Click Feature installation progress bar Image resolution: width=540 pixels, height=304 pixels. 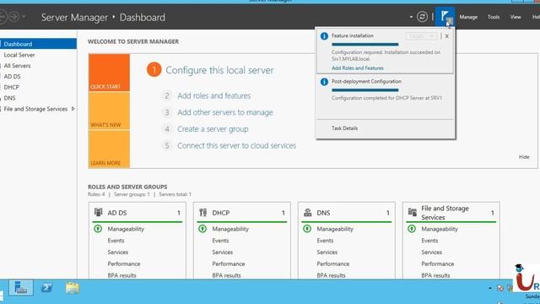click(365, 45)
